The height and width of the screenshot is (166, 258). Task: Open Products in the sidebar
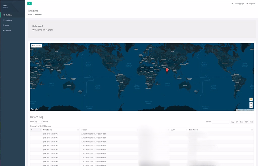click(x=9, y=20)
